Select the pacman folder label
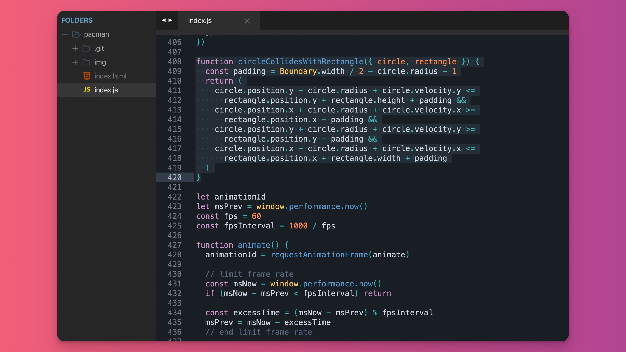 pyautogui.click(x=96, y=34)
